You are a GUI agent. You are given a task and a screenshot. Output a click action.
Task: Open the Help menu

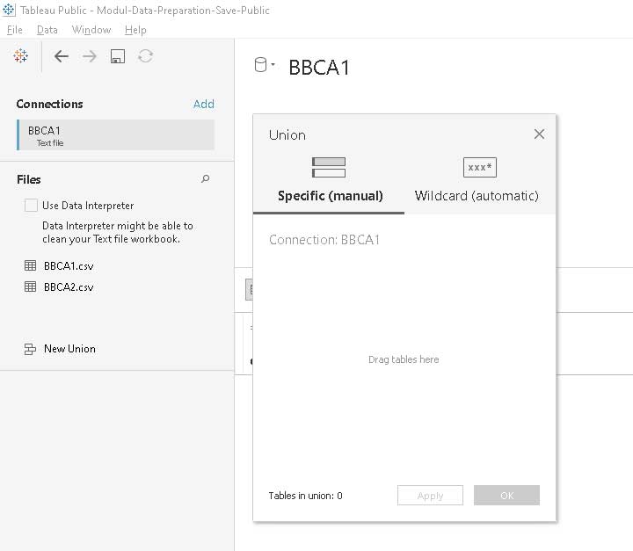tap(135, 30)
